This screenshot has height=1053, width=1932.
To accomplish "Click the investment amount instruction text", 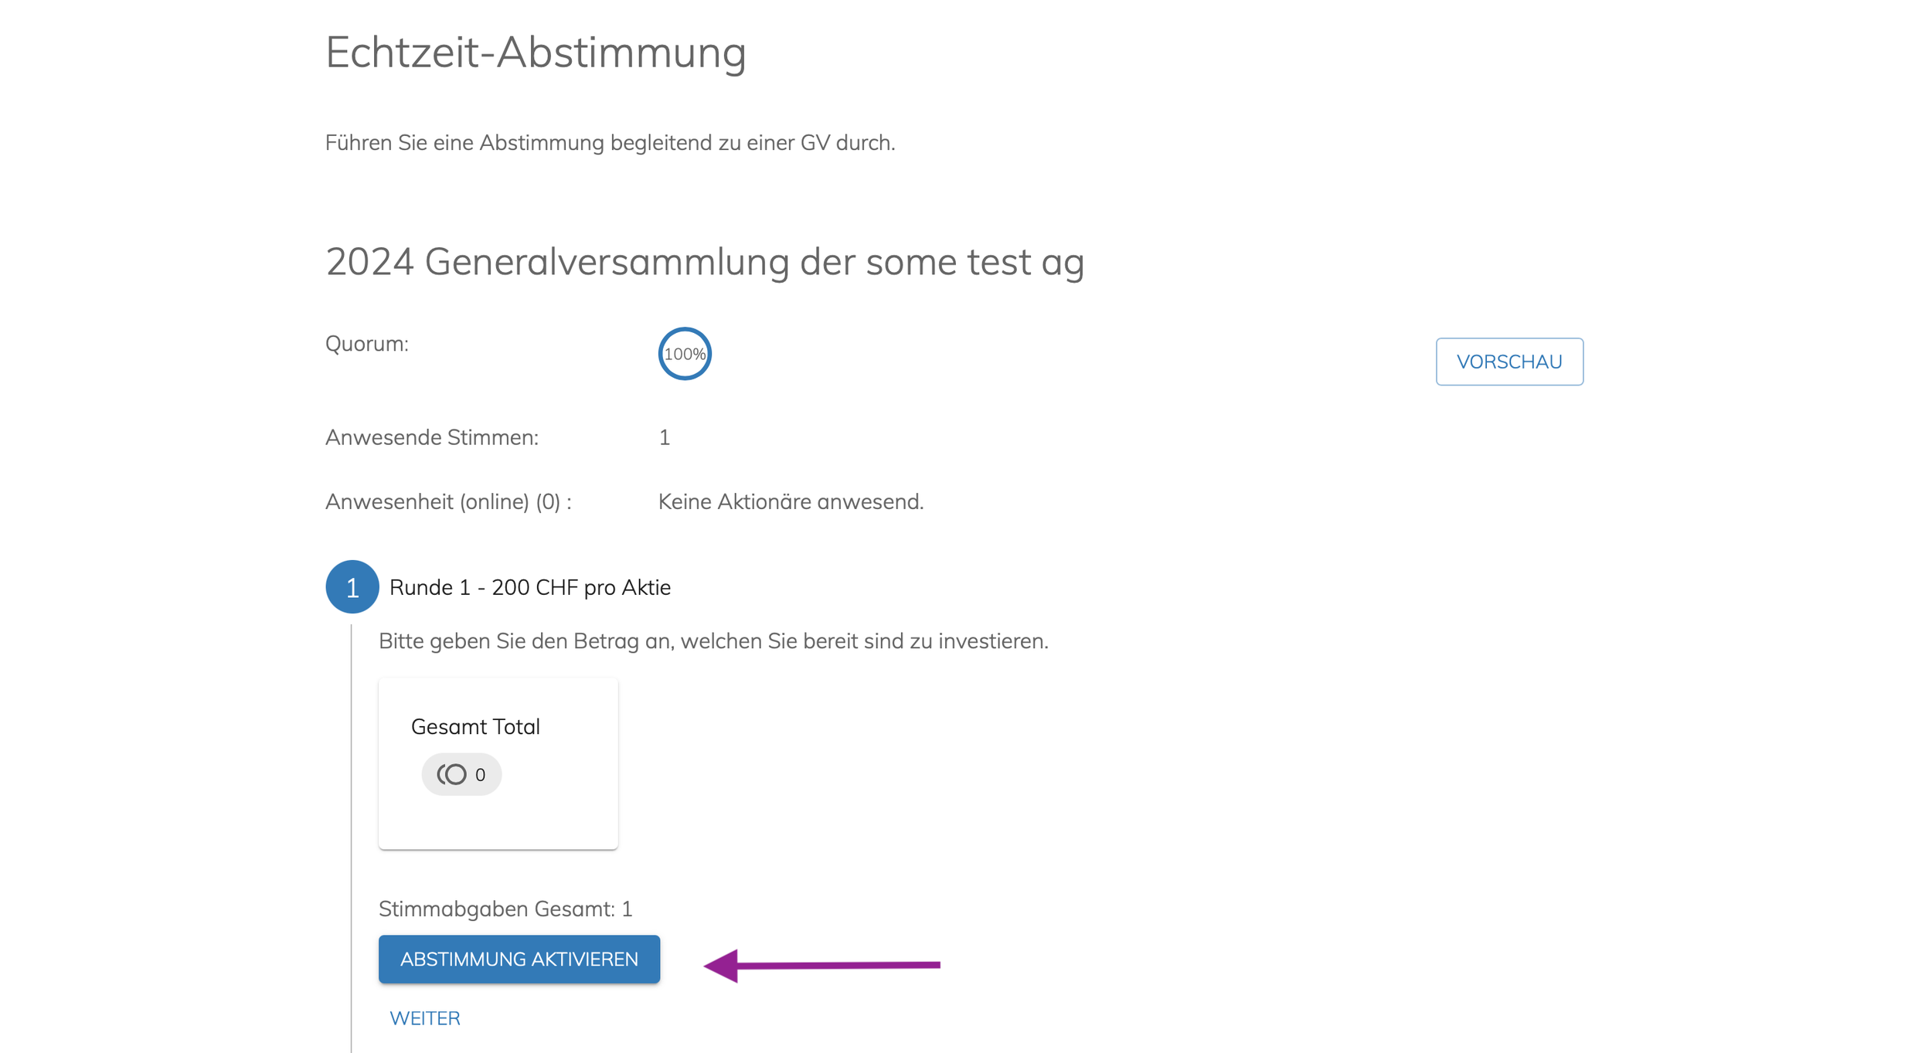I will (x=713, y=640).
